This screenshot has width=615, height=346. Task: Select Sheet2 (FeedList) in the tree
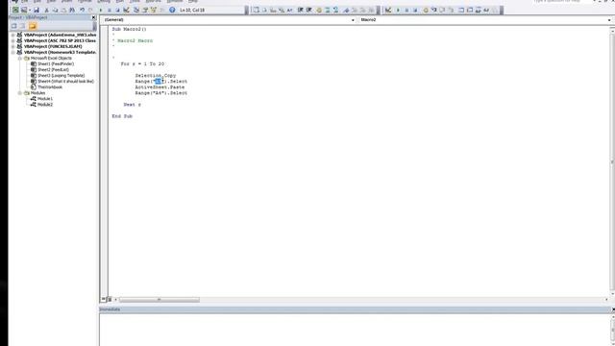53,69
